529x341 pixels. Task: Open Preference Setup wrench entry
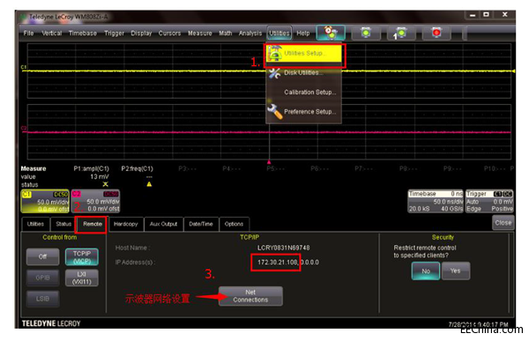point(304,112)
